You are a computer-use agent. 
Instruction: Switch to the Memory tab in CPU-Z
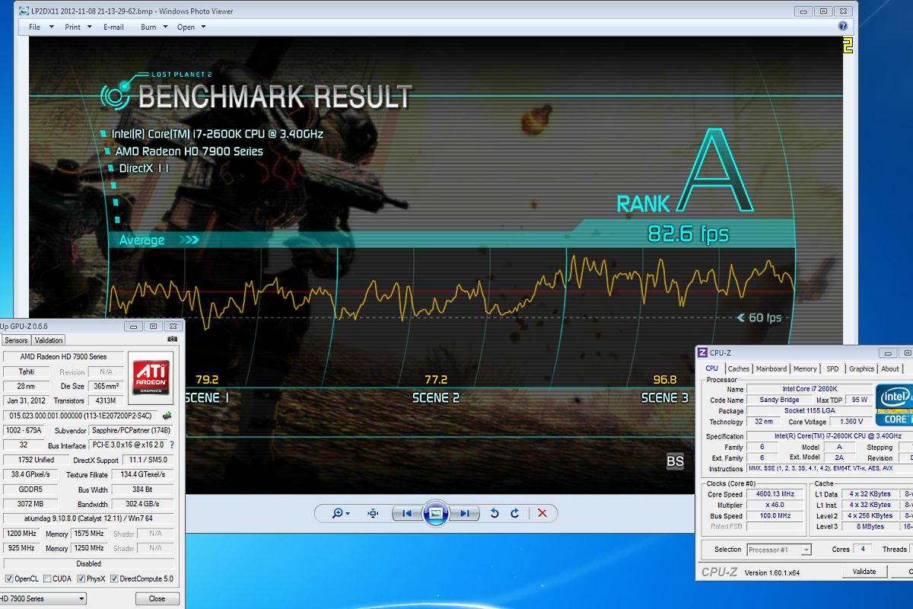point(805,368)
